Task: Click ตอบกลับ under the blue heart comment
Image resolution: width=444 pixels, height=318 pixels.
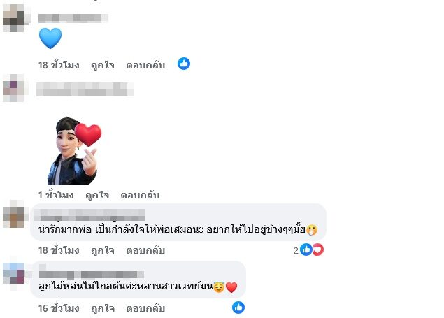Action: 145,65
